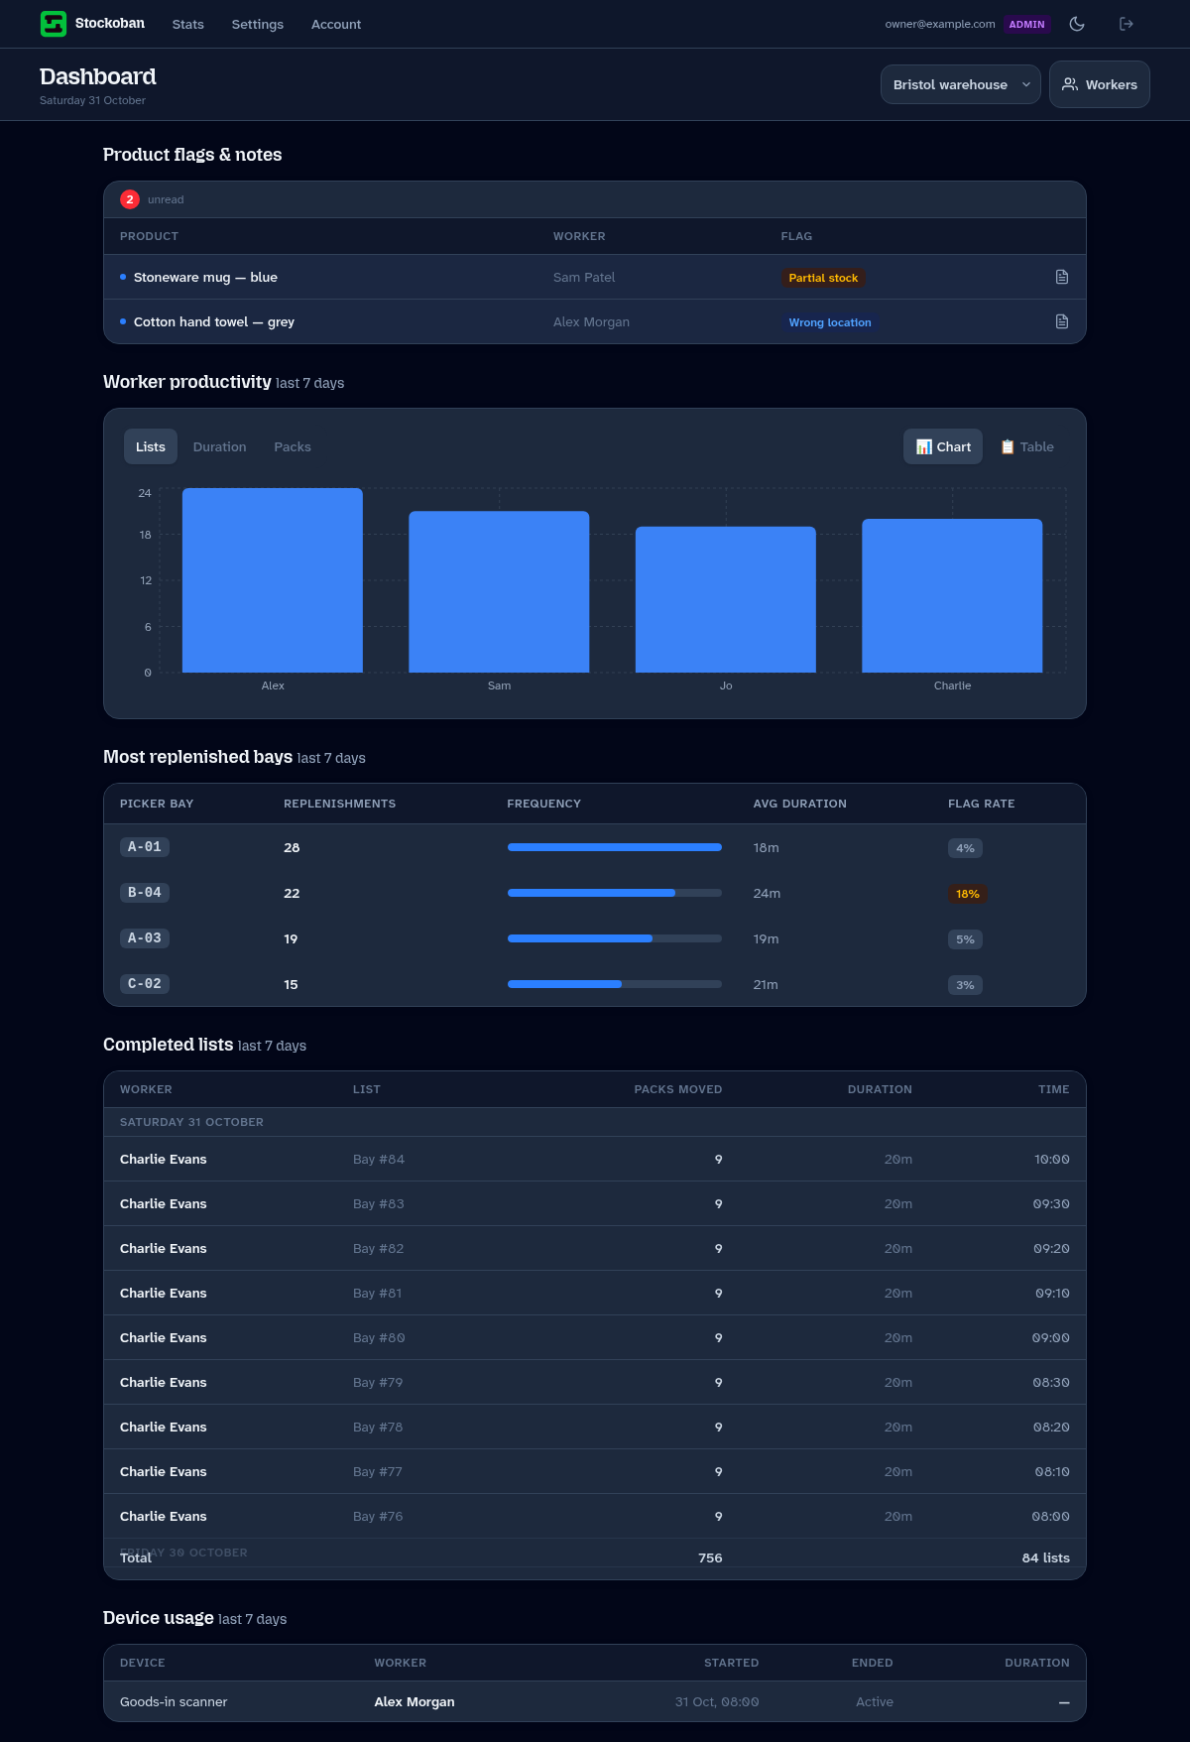This screenshot has width=1190, height=1742.
Task: Select the Lists tab
Action: click(x=151, y=446)
